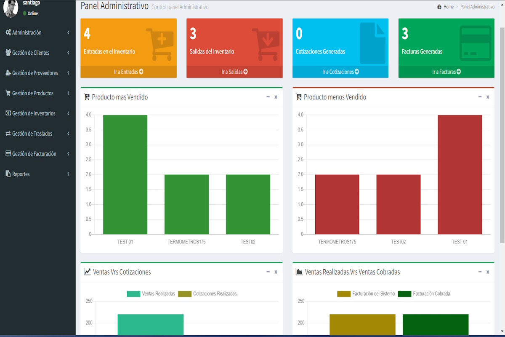505x337 pixels.
Task: Toggle Ventas Realizadas legend series
Action: tap(151, 294)
